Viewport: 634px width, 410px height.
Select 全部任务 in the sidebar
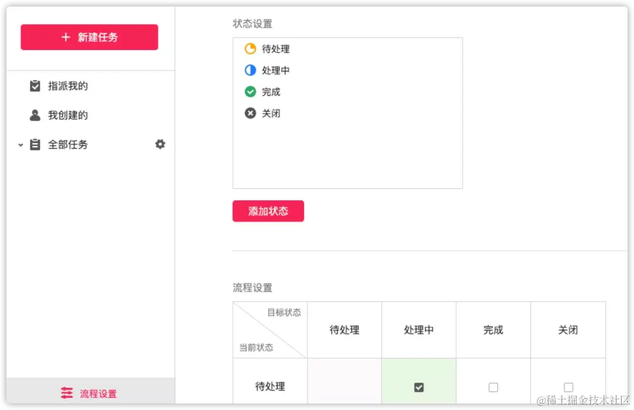point(68,144)
